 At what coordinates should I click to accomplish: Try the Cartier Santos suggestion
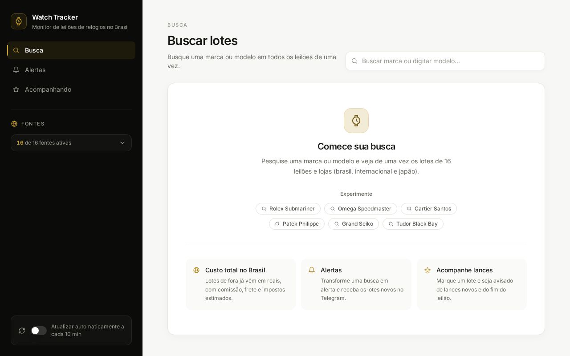[429, 209]
